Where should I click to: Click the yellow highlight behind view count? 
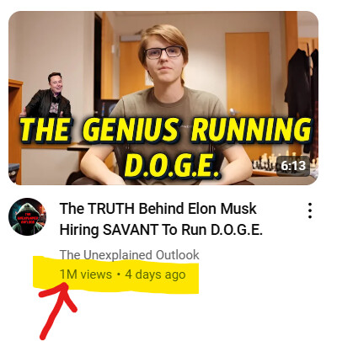(x=115, y=274)
